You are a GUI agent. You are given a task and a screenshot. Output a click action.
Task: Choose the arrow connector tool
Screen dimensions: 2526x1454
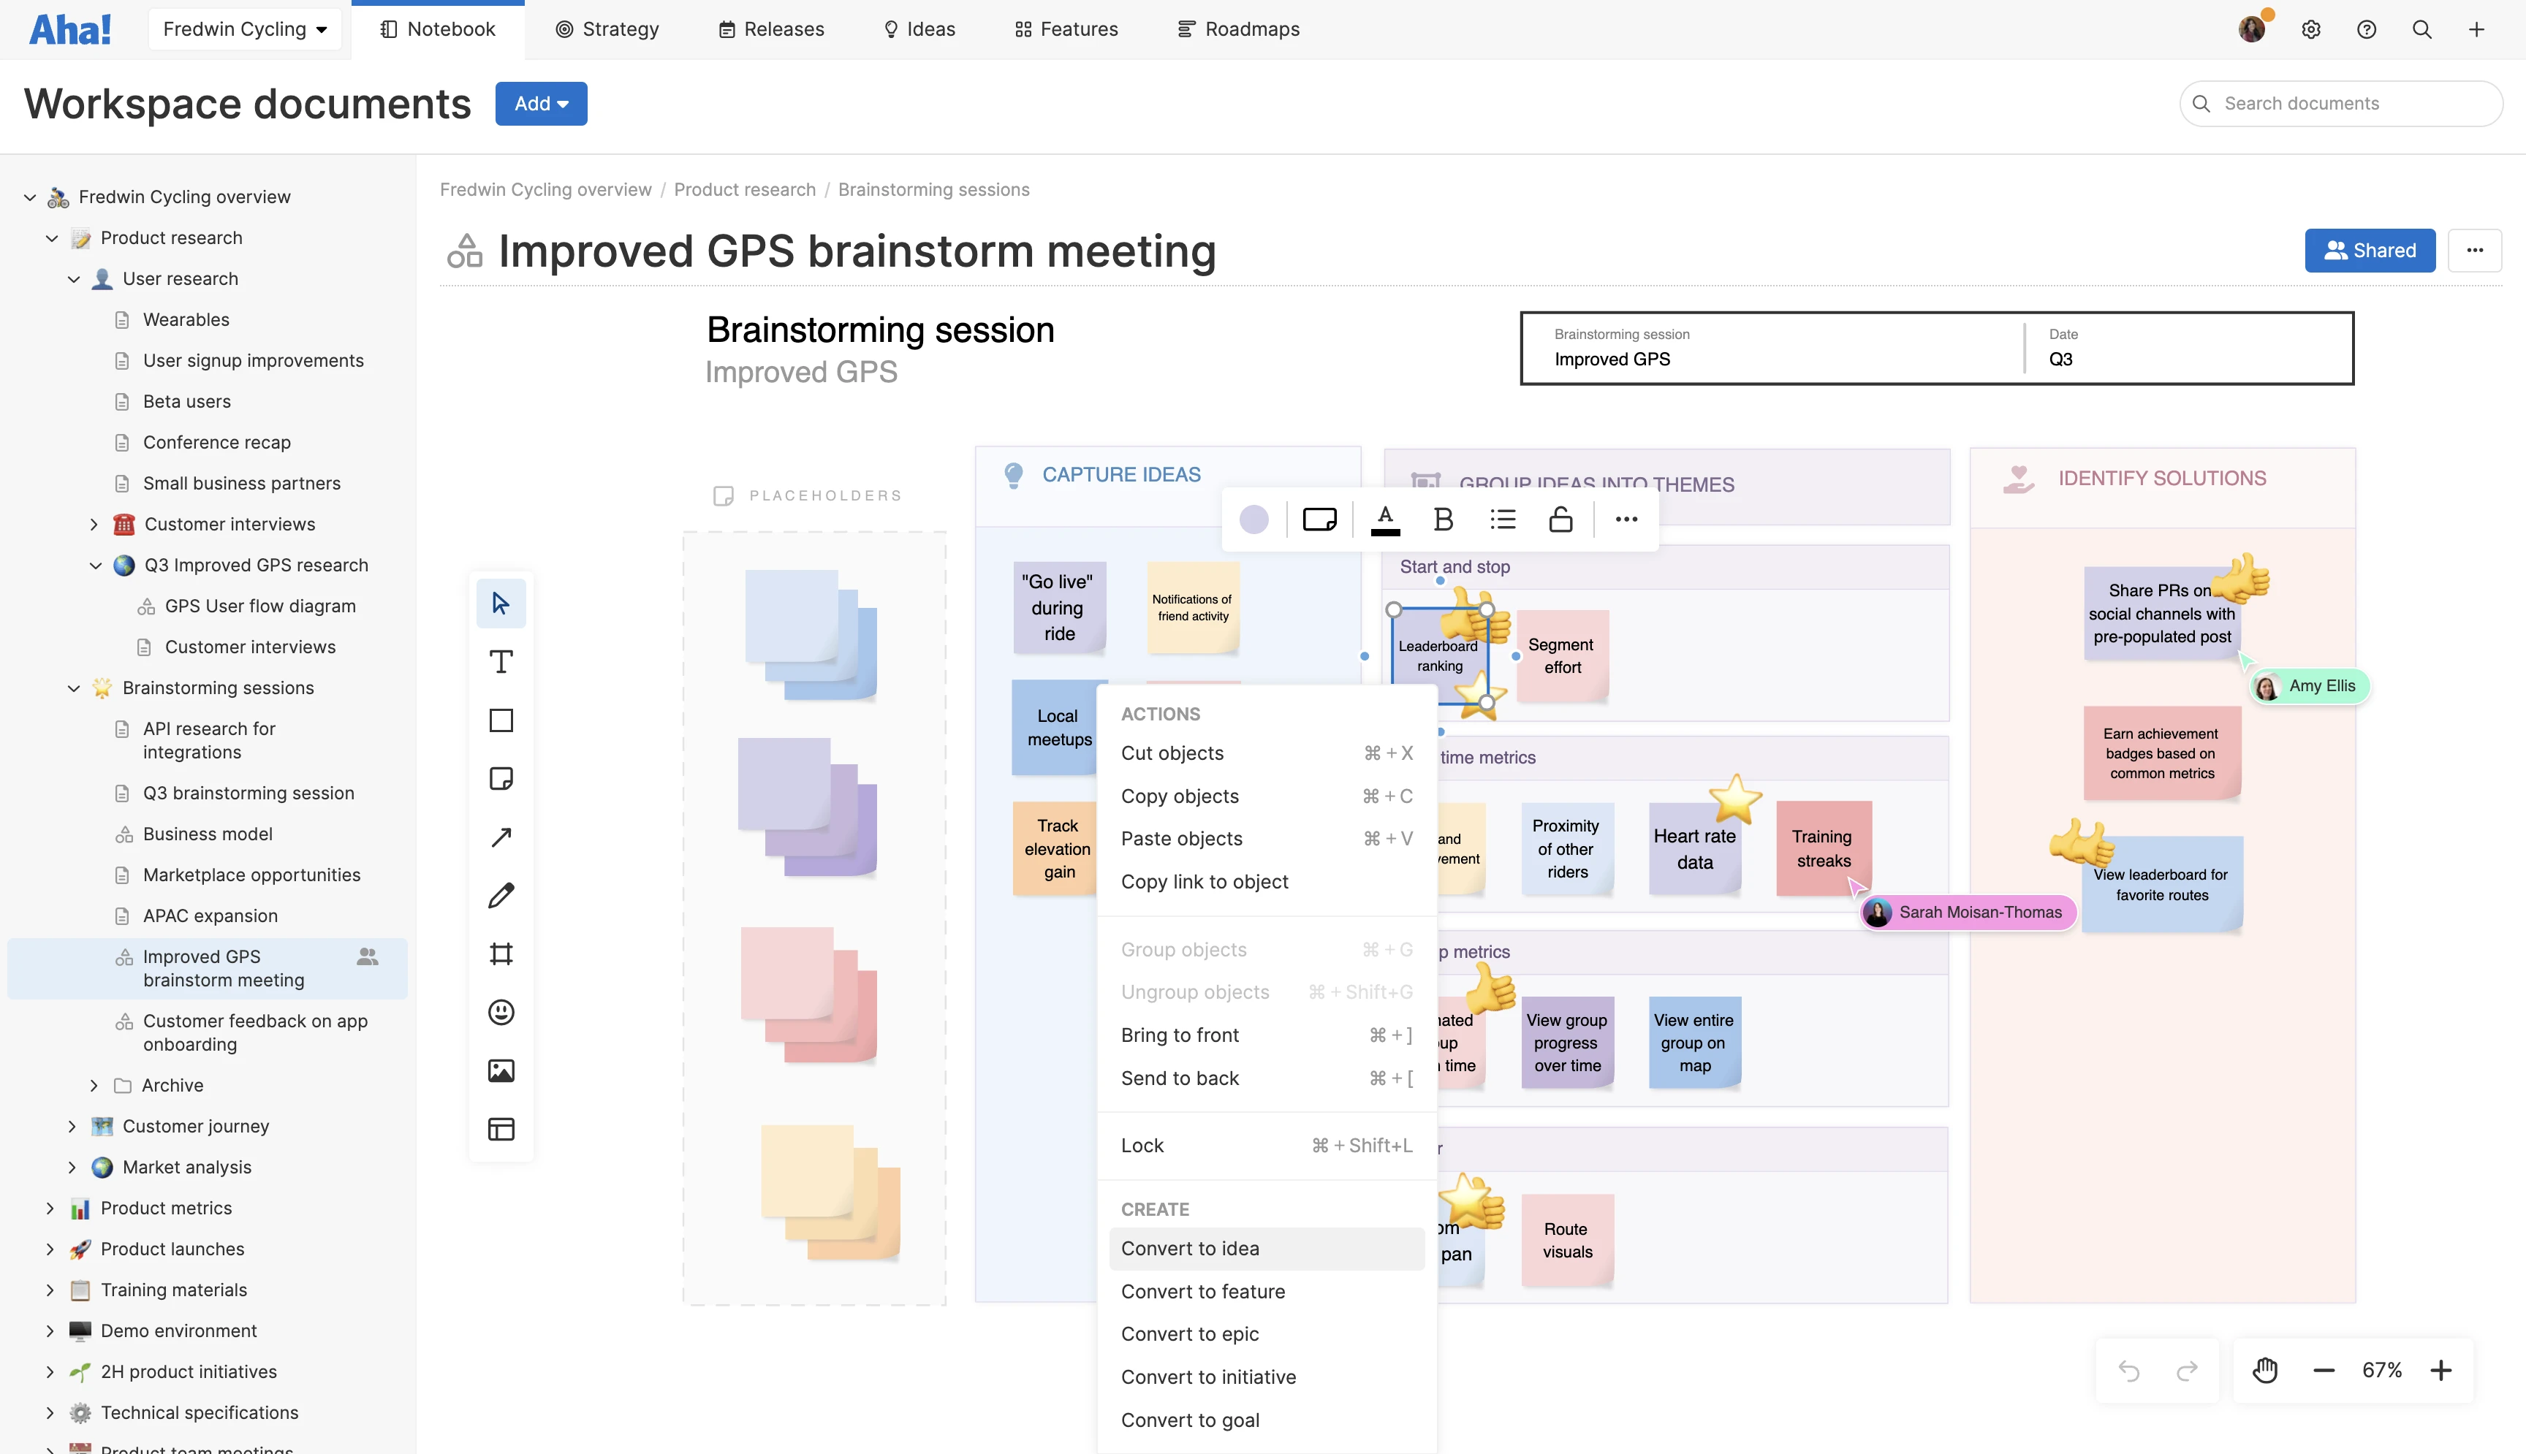click(501, 837)
